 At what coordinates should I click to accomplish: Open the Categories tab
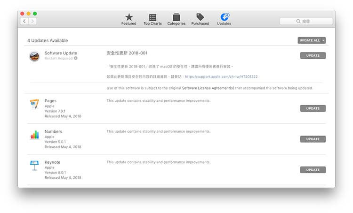(x=176, y=19)
